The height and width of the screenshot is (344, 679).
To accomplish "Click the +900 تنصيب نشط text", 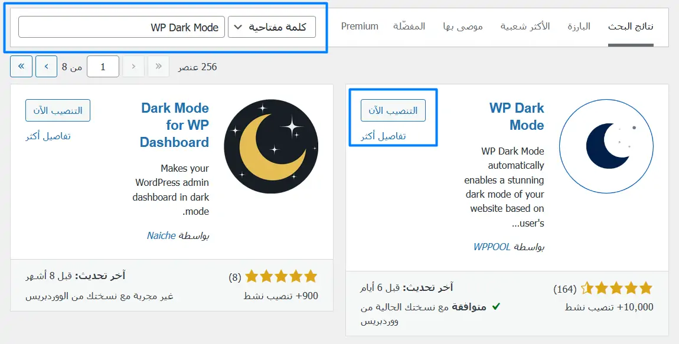I will [281, 296].
